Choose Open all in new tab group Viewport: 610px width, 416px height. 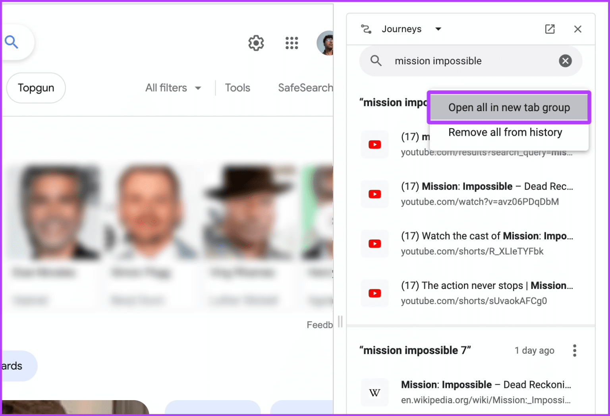pos(509,108)
